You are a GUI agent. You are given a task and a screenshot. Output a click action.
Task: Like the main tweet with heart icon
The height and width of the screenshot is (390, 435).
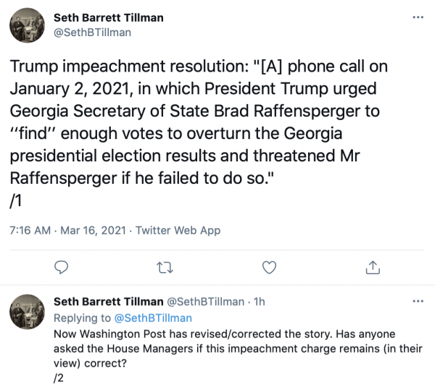coord(269,267)
